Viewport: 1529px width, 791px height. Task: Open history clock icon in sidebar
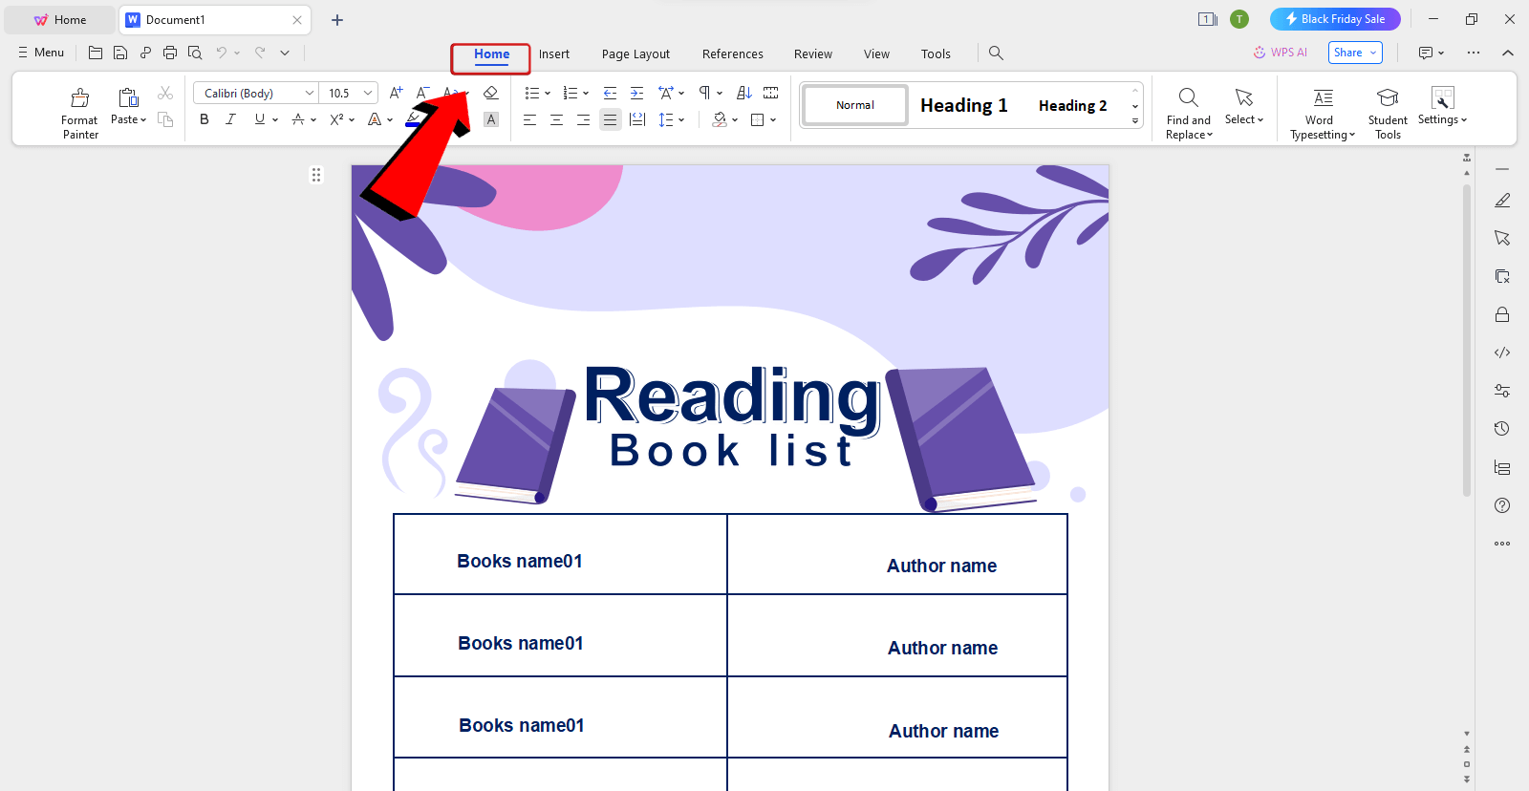1502,429
